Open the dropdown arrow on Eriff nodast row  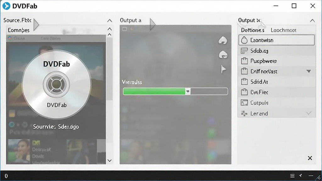click(x=309, y=71)
